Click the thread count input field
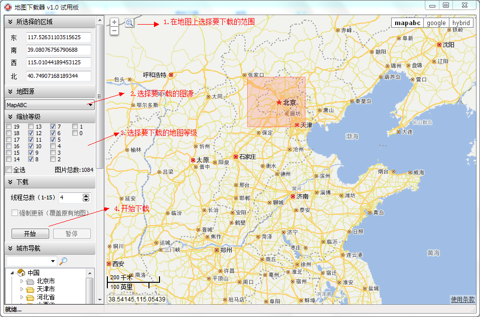480x317 pixels. (x=71, y=198)
